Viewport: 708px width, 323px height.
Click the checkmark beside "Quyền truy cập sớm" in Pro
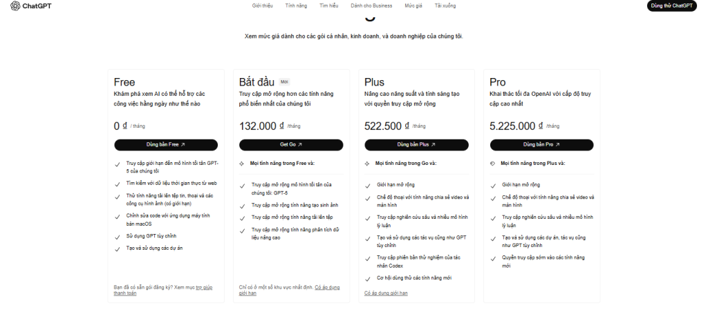tap(492, 259)
